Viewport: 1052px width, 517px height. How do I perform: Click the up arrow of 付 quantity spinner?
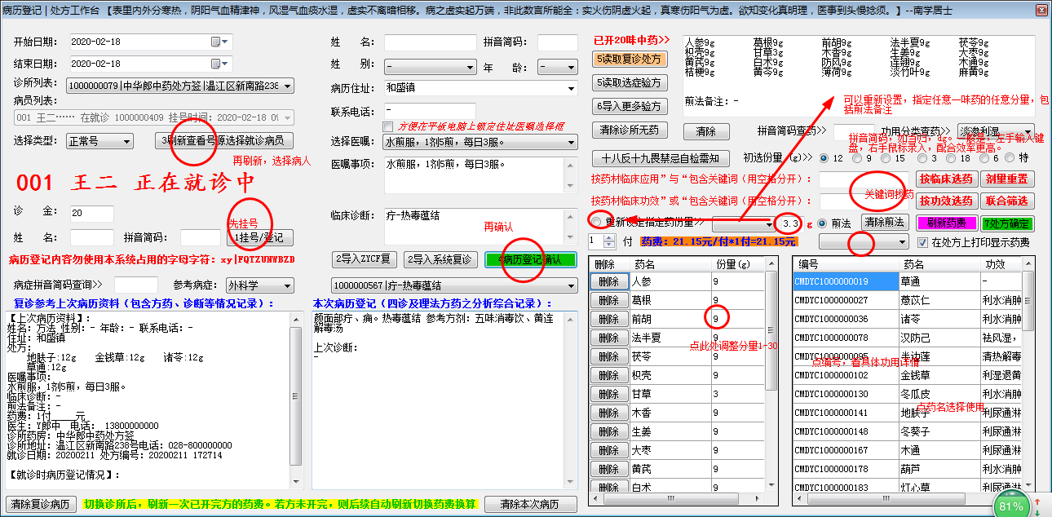[x=608, y=237]
